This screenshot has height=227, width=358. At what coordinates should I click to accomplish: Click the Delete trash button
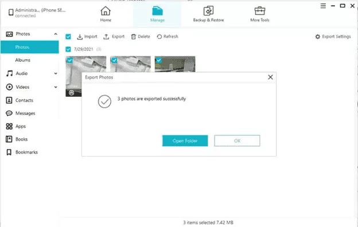[x=141, y=37]
